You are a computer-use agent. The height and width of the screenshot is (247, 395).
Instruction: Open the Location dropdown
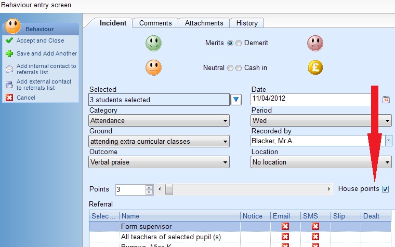[321, 162]
